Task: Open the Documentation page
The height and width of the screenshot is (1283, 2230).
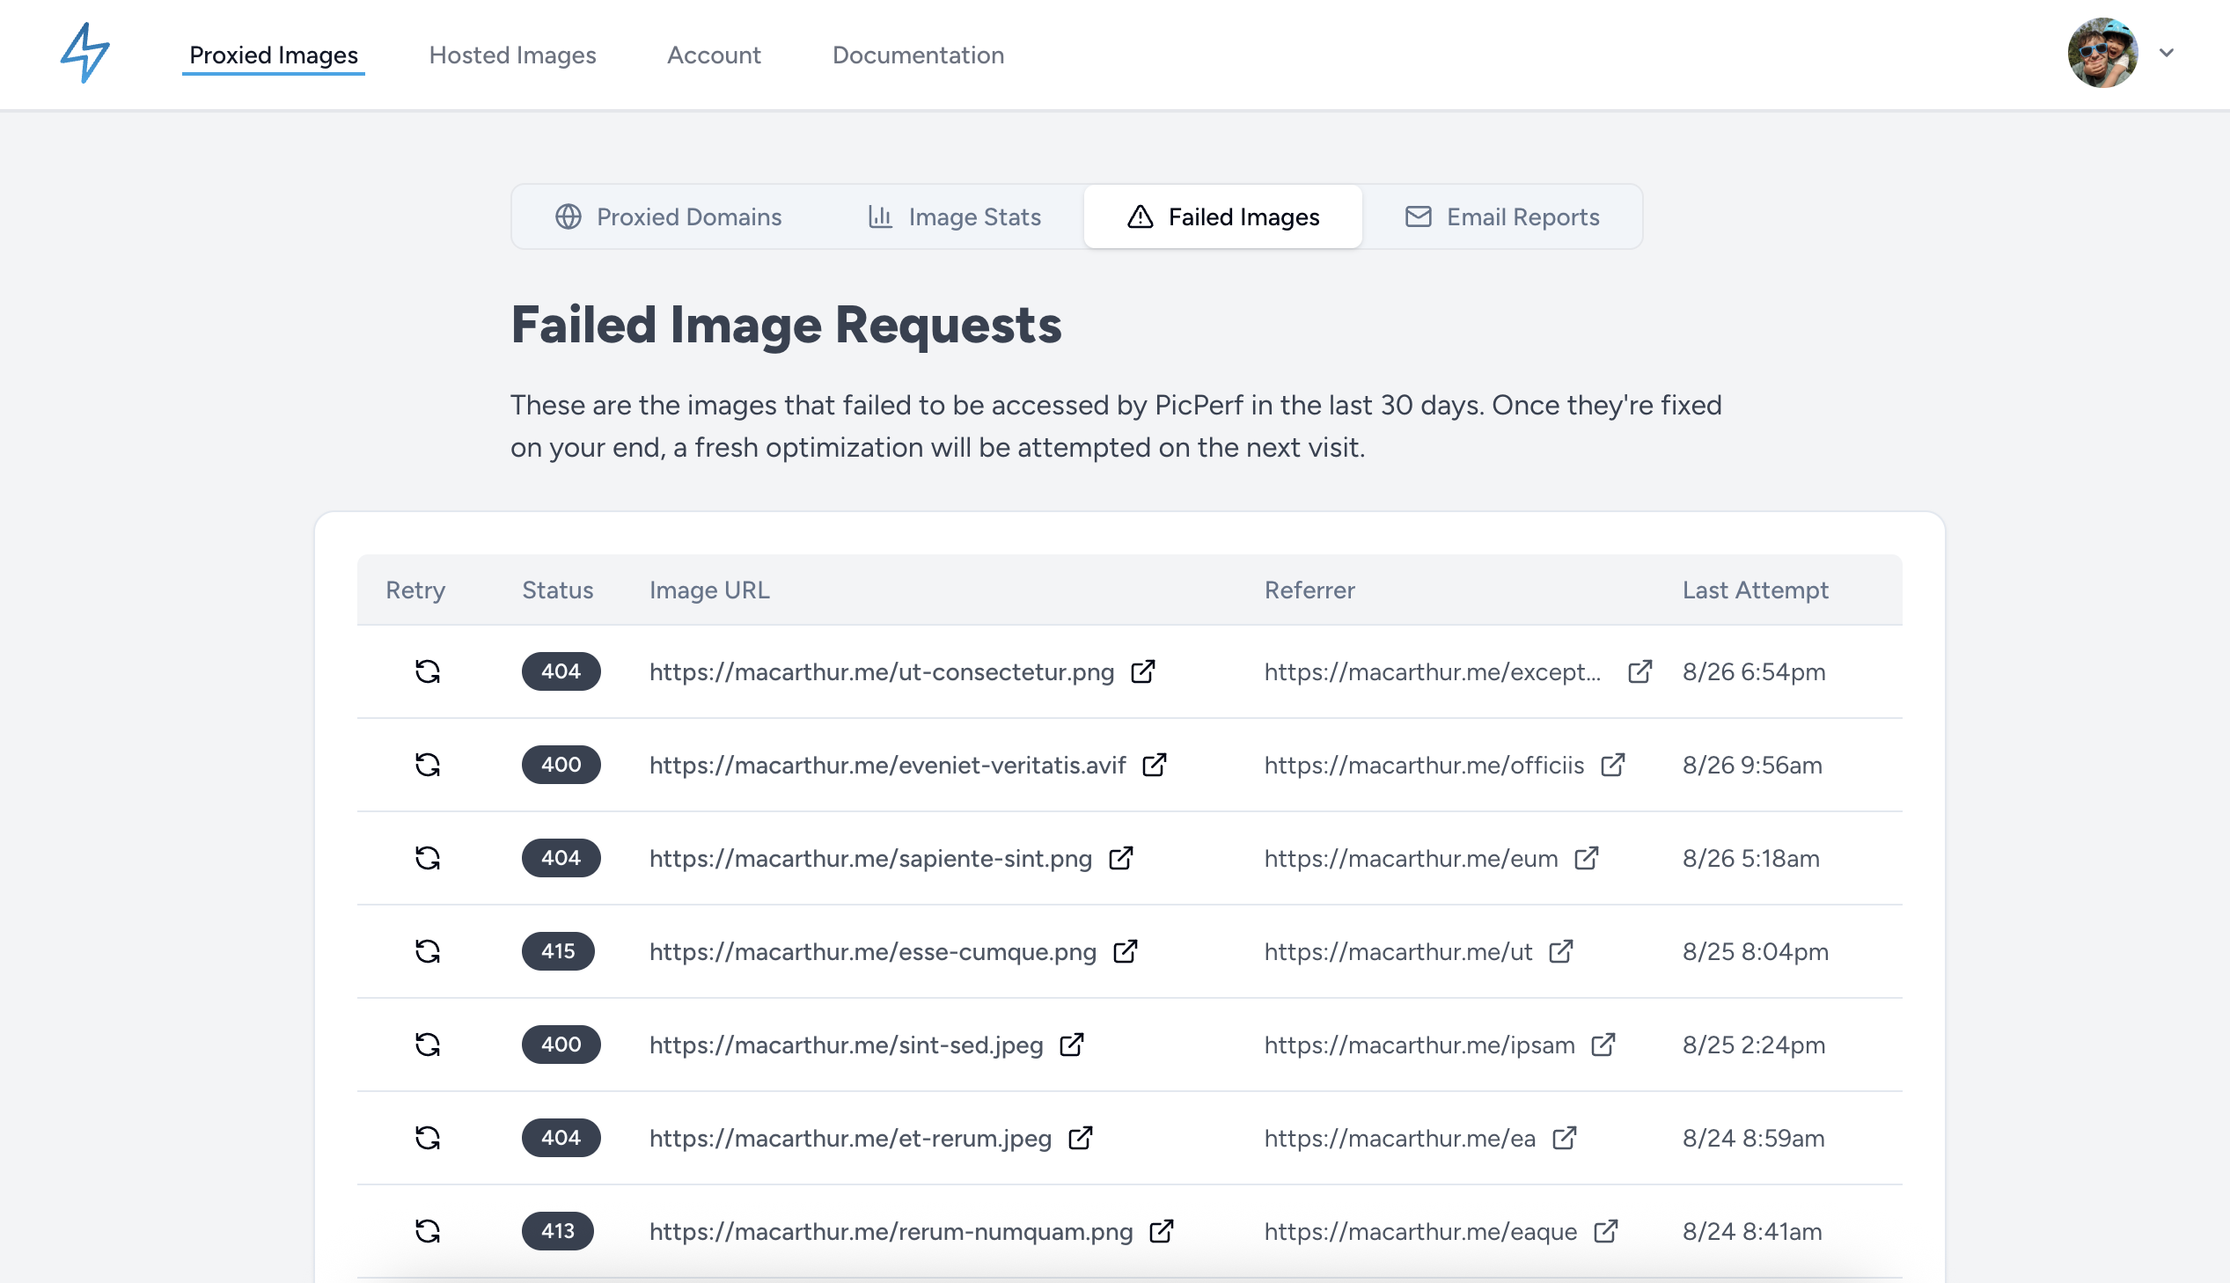Action: [918, 55]
